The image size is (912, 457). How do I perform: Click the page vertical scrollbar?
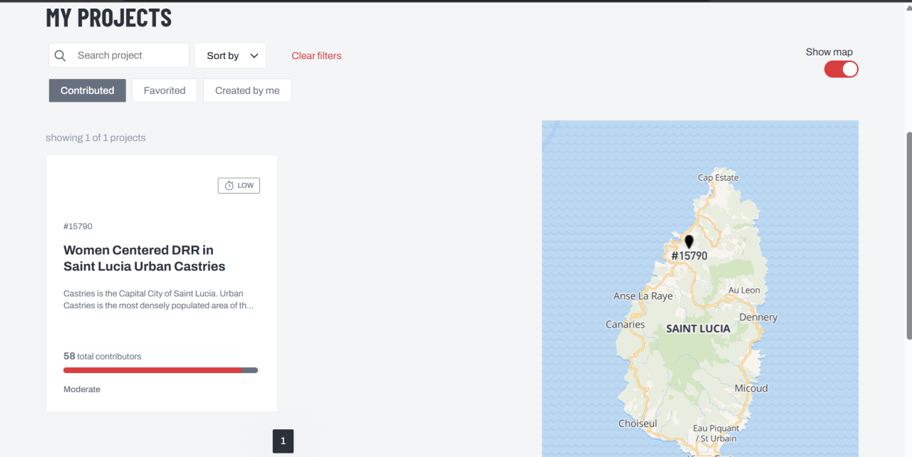tap(908, 235)
